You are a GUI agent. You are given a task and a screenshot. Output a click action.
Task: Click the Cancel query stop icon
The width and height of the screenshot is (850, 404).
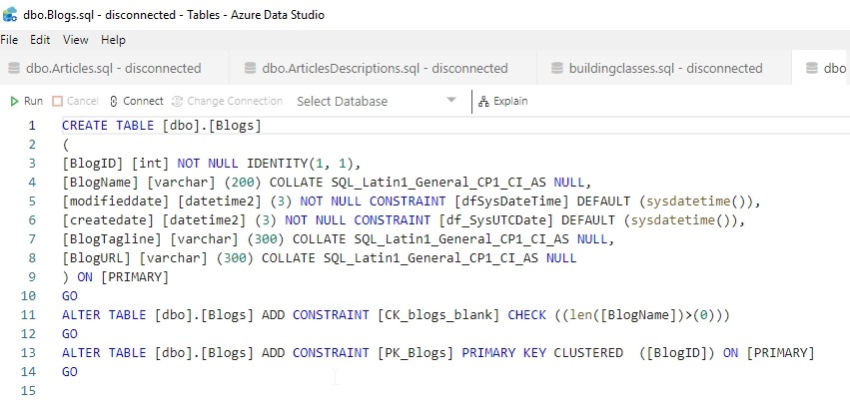tap(57, 101)
